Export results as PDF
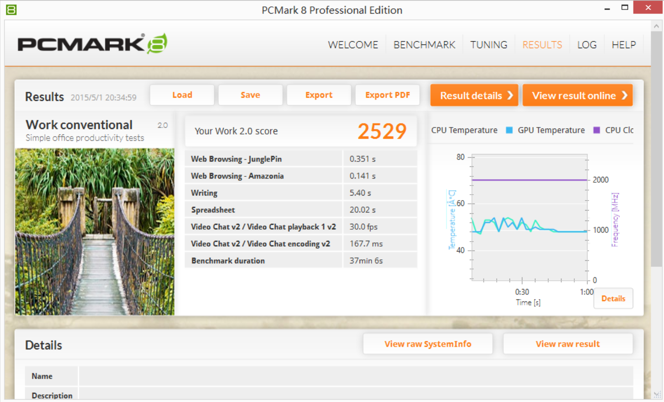The image size is (664, 402). (387, 95)
